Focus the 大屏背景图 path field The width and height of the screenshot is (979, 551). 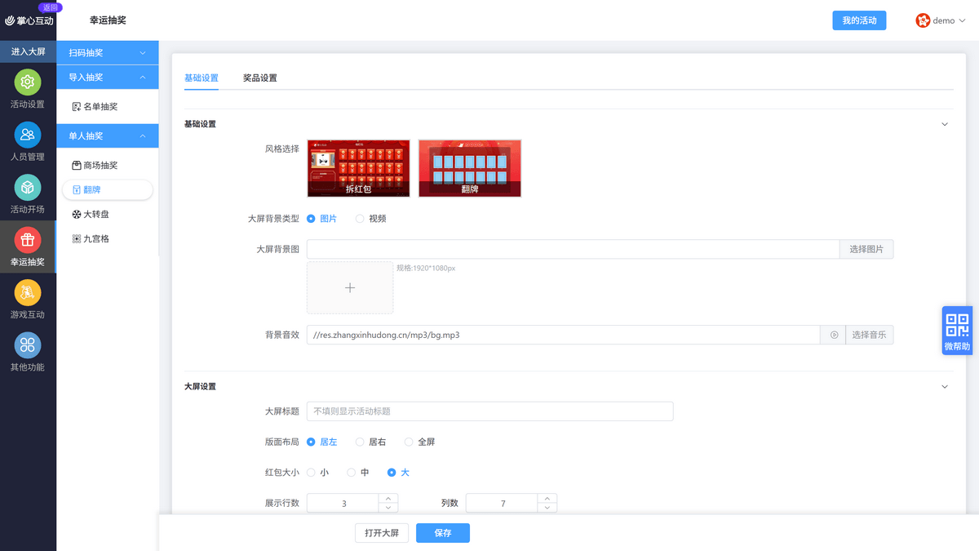[x=573, y=249]
